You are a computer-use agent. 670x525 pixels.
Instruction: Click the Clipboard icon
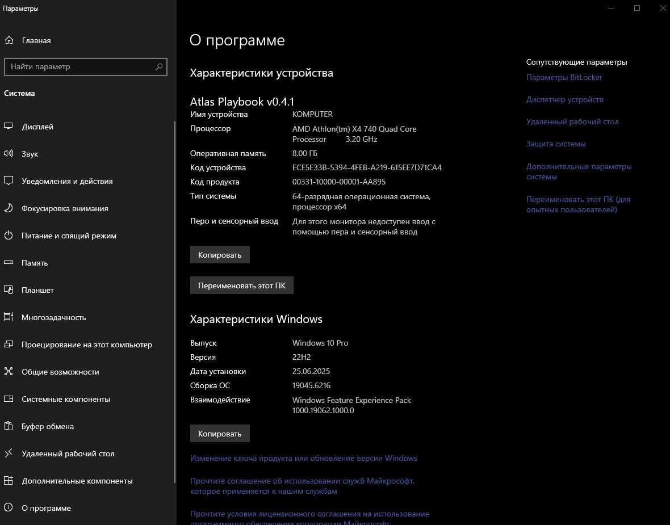click(x=9, y=426)
